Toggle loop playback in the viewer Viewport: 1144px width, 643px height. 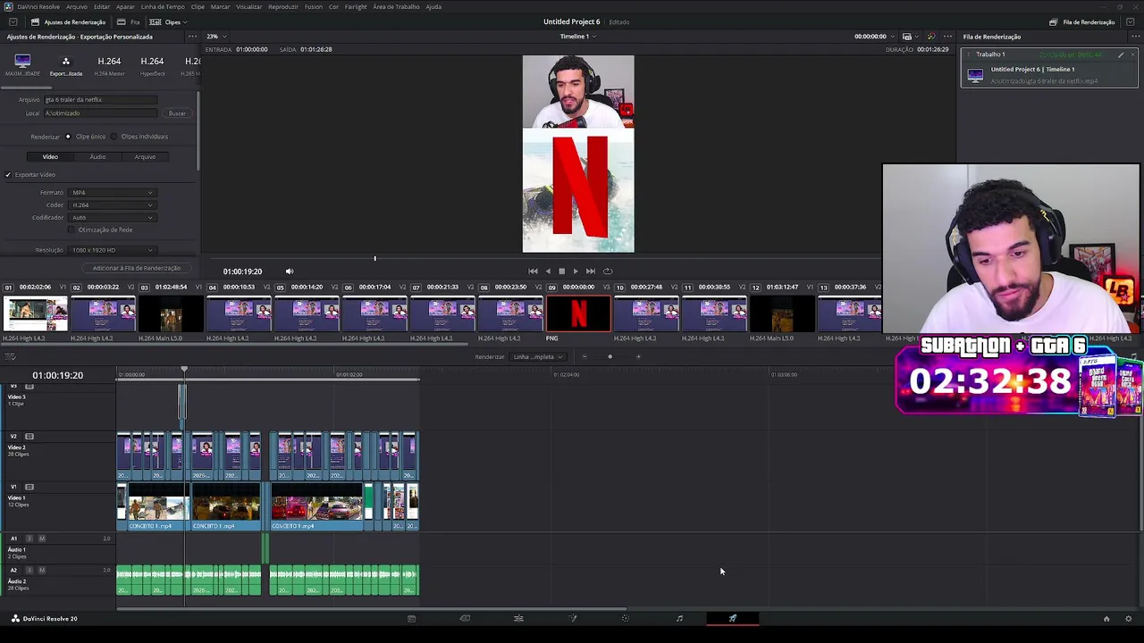pyautogui.click(x=608, y=271)
